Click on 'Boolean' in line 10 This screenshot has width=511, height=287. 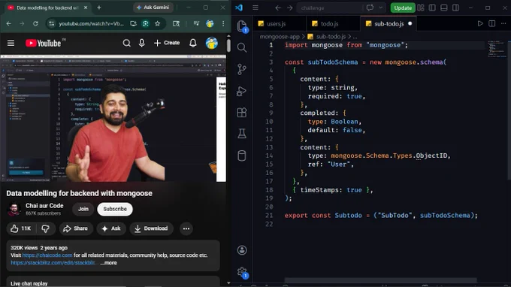point(344,122)
